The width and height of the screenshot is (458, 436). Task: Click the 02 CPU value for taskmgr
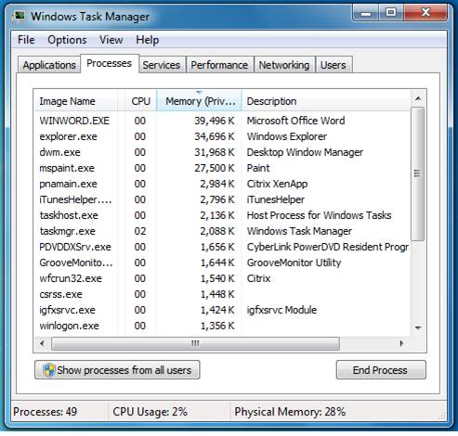140,231
